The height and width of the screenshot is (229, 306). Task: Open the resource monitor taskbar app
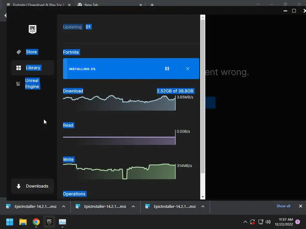(x=62, y=222)
